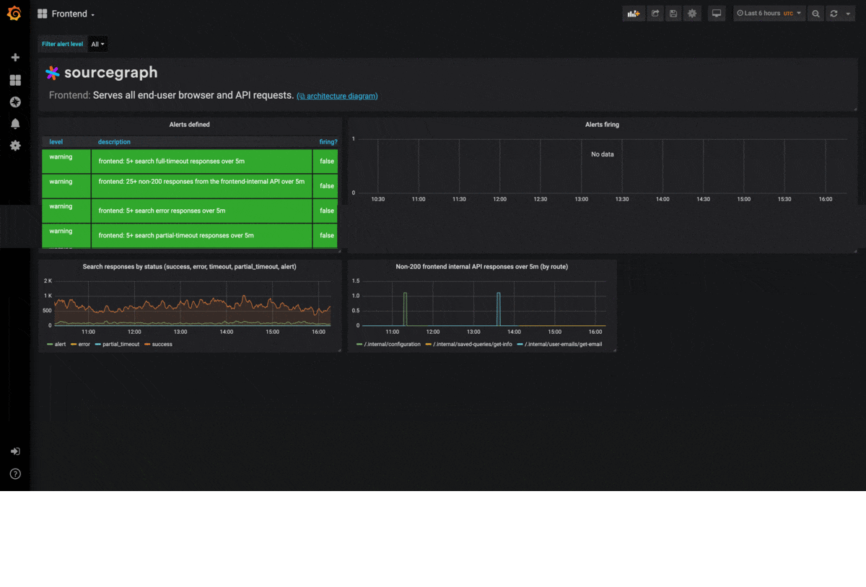Screen dimensions: 866x587
Task: Click the sourcegraph logo heading
Action: (101, 73)
